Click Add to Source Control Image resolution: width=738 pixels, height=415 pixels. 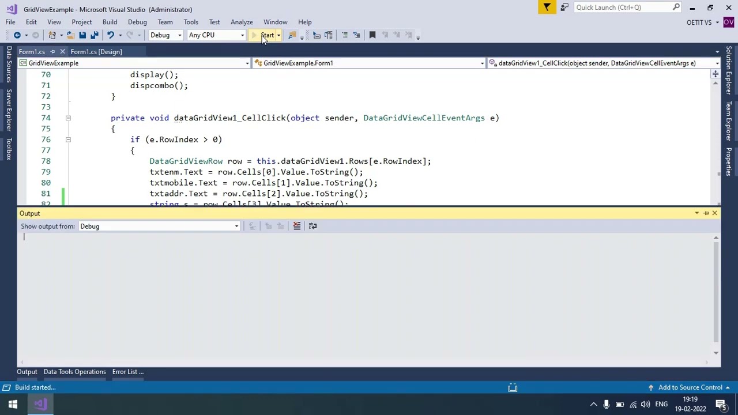690,387
